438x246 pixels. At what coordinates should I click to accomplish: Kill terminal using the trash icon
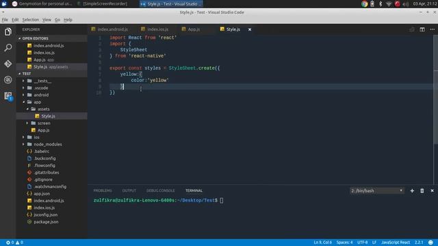422,191
